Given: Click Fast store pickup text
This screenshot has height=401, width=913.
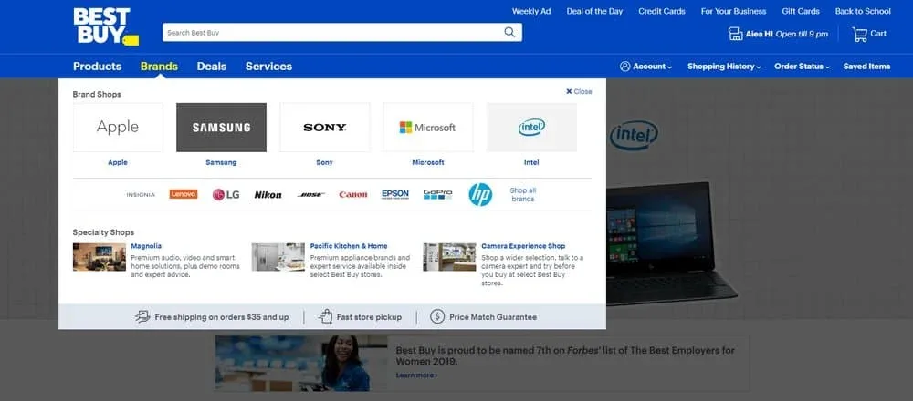Looking at the screenshot, I should pyautogui.click(x=369, y=317).
